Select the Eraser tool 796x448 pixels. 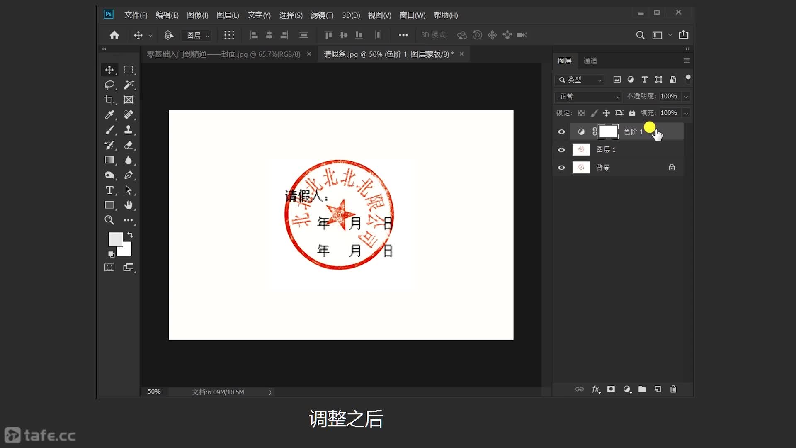point(129,145)
